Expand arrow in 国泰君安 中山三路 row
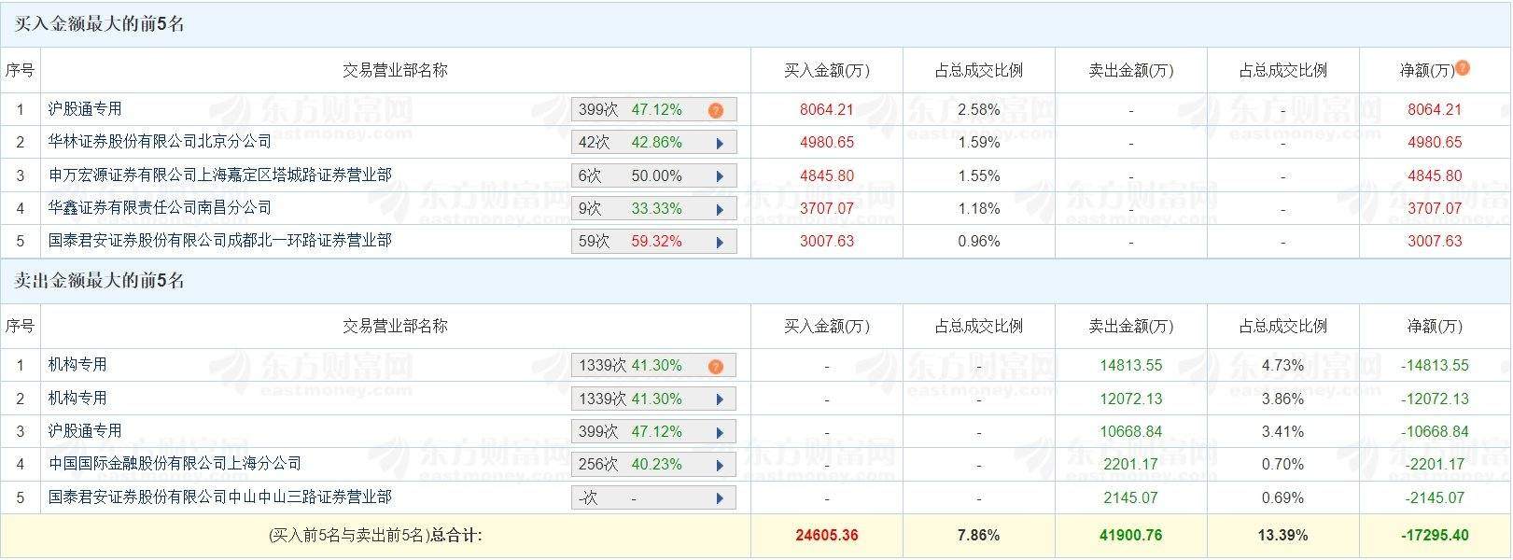 pos(720,498)
